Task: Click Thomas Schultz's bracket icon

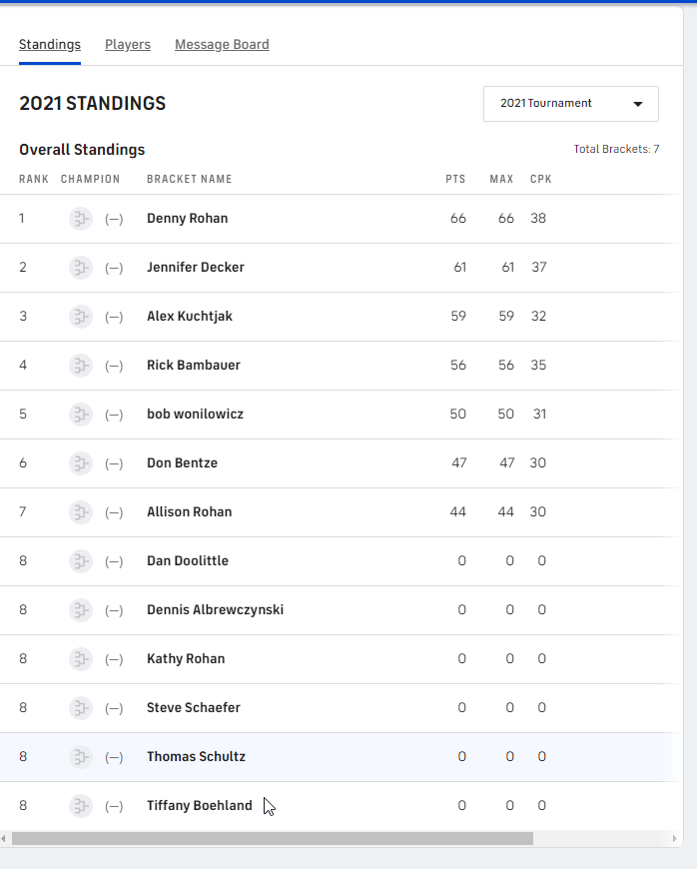Action: click(x=81, y=757)
